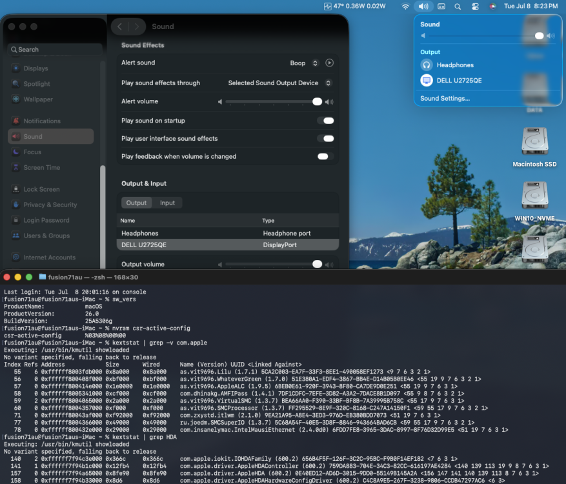
Task: Click the temperature and wattage monitor menu bar item
Action: coord(354,6)
